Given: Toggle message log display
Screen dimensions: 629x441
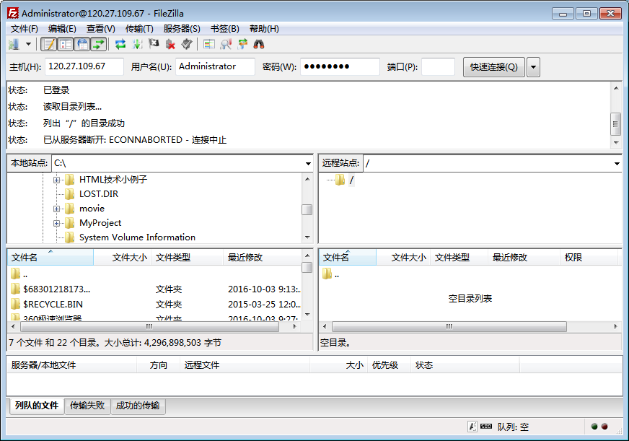Looking at the screenshot, I should click(49, 44).
